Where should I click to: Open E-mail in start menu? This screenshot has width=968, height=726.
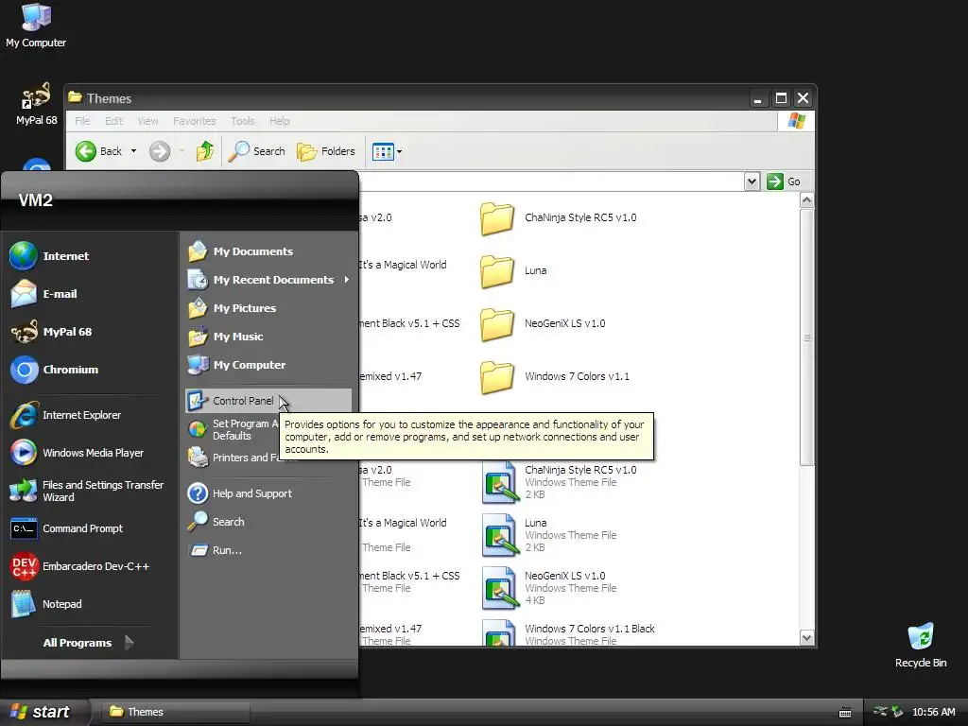[90, 294]
